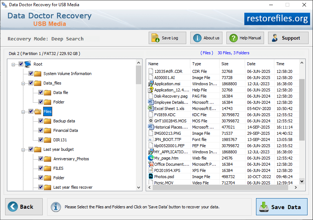Screen dimensions: 313x220
Task: Click the file list scroll up arrow
Action: pos(302,63)
